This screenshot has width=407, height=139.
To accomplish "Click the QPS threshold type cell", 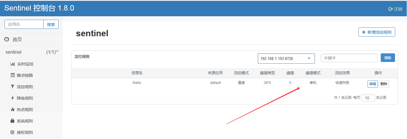I will click(268, 83).
